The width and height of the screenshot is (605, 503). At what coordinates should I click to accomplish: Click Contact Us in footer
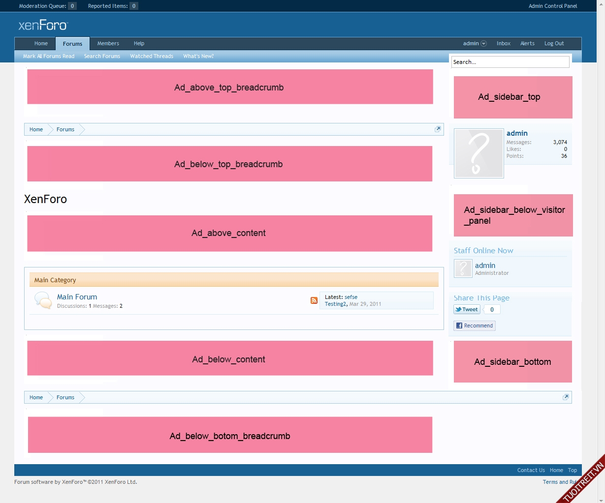[531, 470]
